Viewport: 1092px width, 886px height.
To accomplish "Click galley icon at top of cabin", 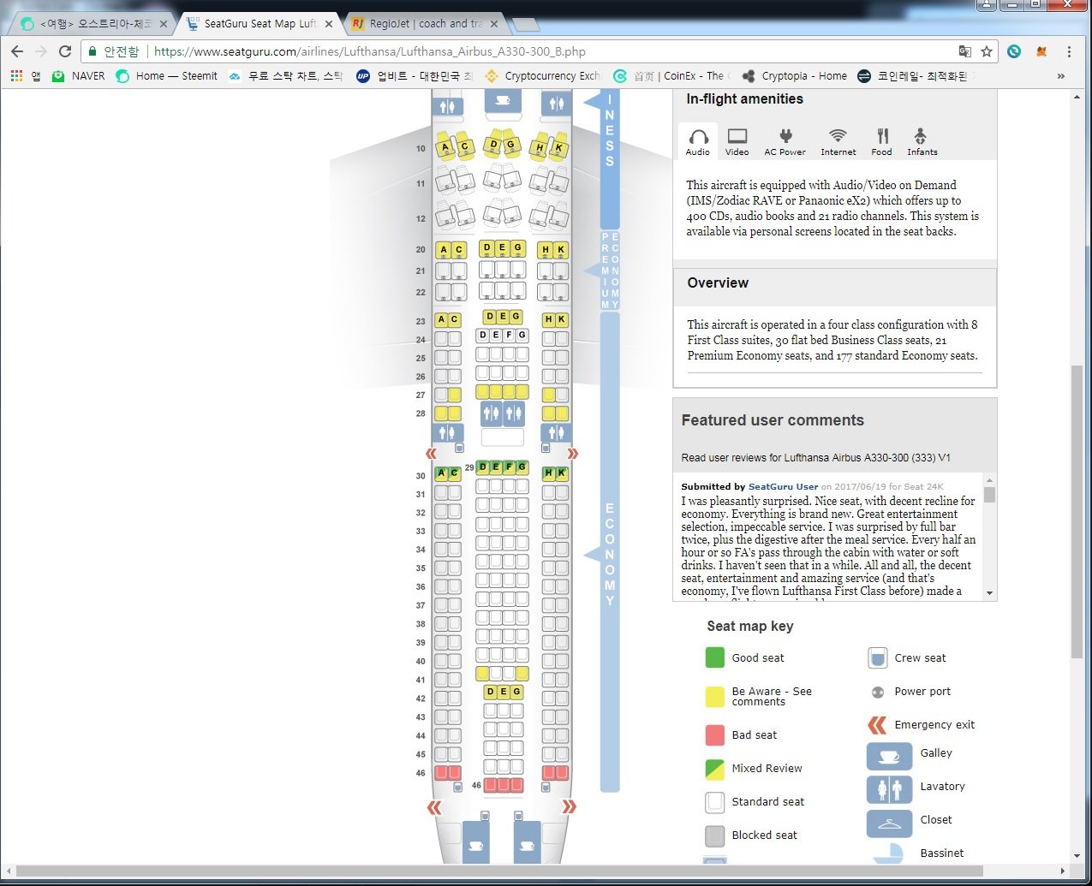I will click(503, 101).
